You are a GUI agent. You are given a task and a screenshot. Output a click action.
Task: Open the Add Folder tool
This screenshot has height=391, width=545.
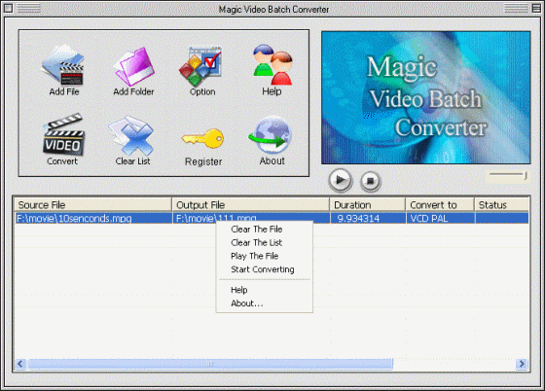pyautogui.click(x=134, y=67)
